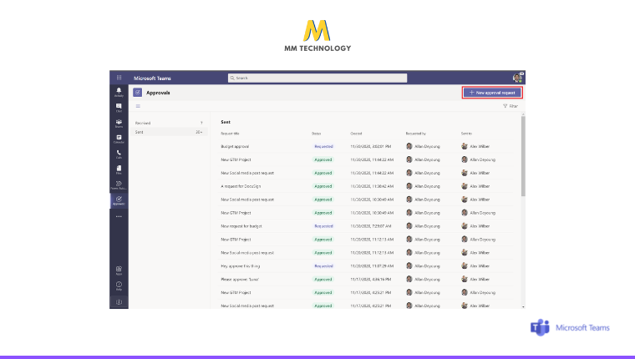635x359 pixels.
Task: Click Alex Wilber avatar in Hey approve this thing row
Action: pos(465,266)
